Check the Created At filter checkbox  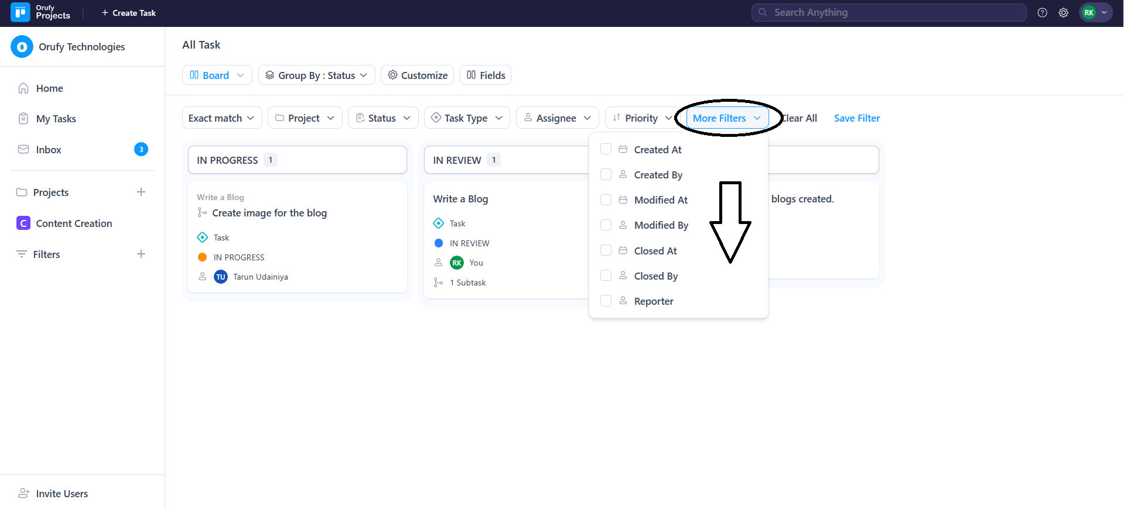pyautogui.click(x=606, y=150)
